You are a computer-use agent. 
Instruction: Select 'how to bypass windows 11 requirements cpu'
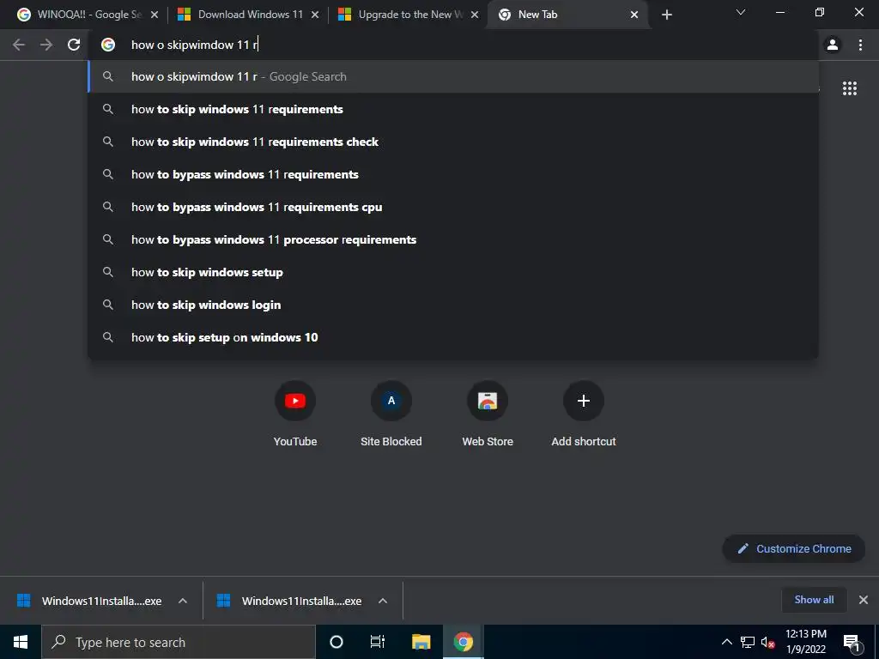pos(453,207)
